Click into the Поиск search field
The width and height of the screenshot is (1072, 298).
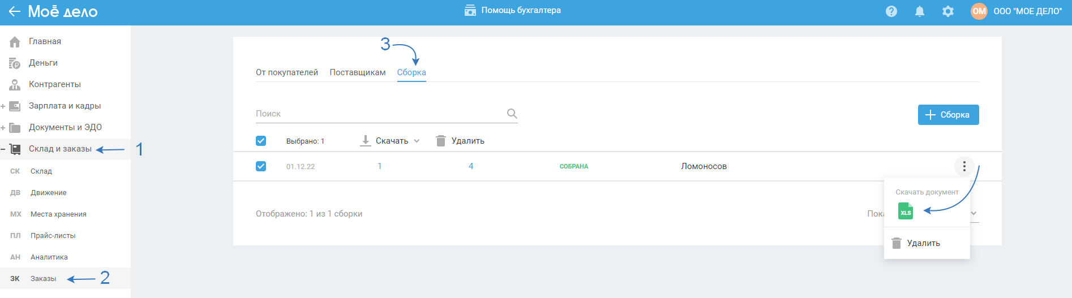click(379, 114)
